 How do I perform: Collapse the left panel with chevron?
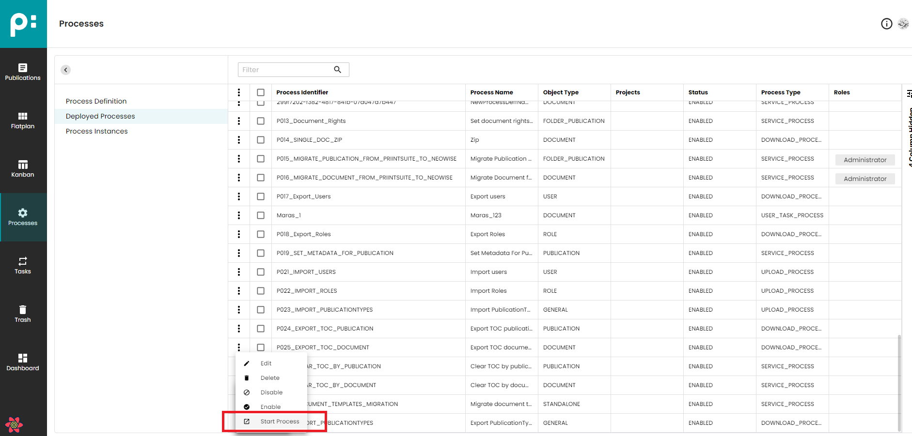coord(66,70)
